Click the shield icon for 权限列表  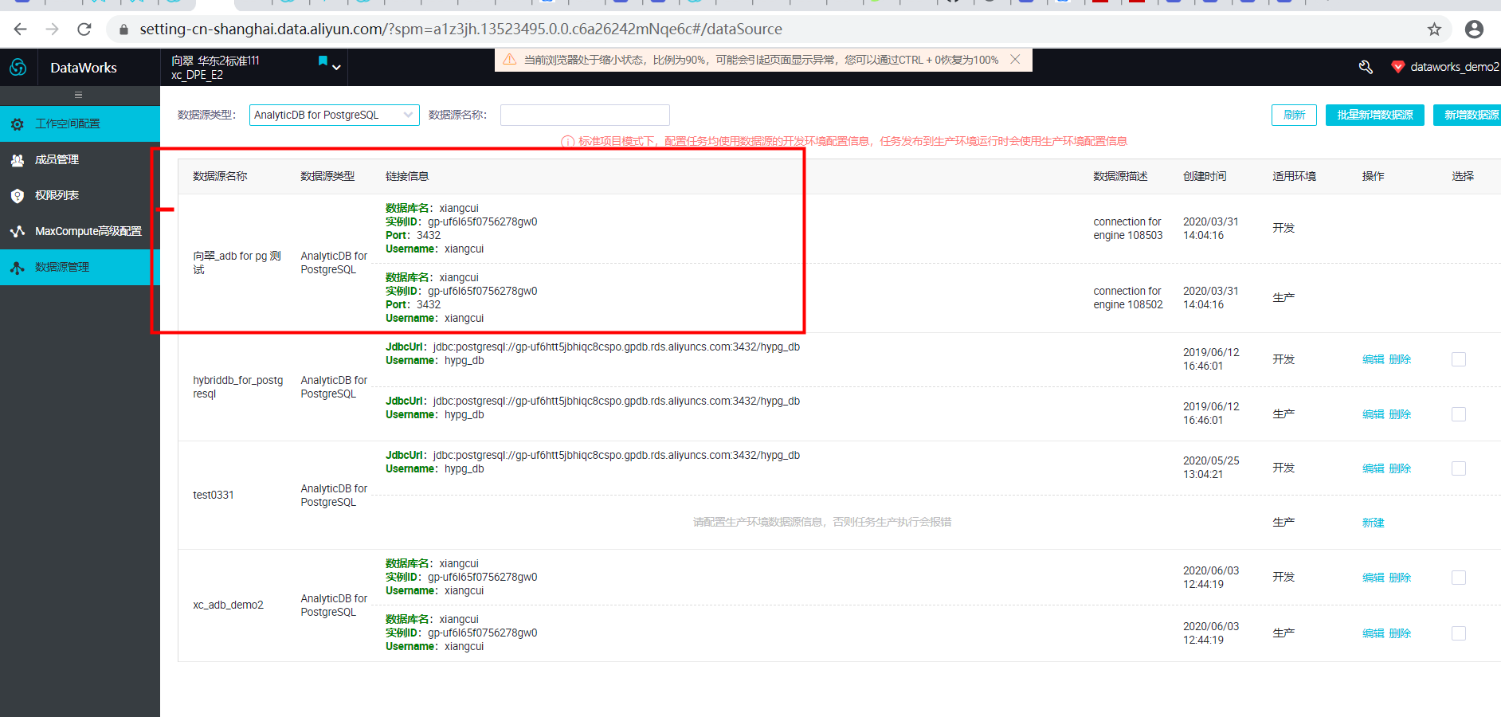tap(18, 196)
